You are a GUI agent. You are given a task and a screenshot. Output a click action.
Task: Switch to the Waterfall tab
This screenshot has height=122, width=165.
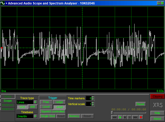pos(8,109)
